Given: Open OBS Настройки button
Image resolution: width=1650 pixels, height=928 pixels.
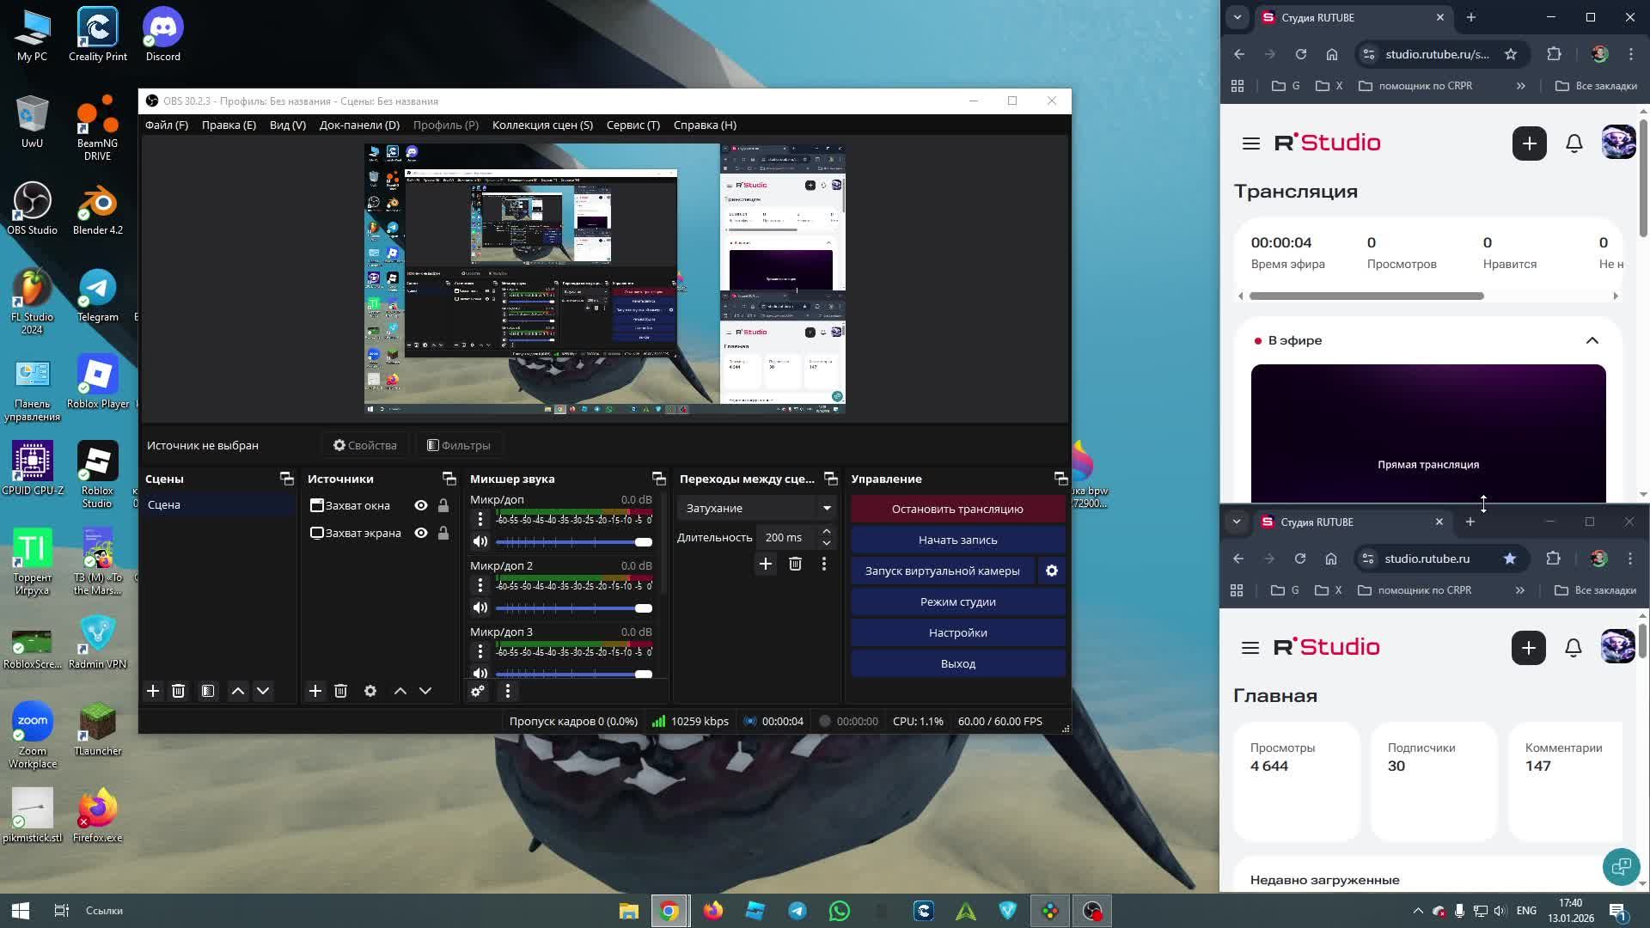Looking at the screenshot, I should [957, 632].
